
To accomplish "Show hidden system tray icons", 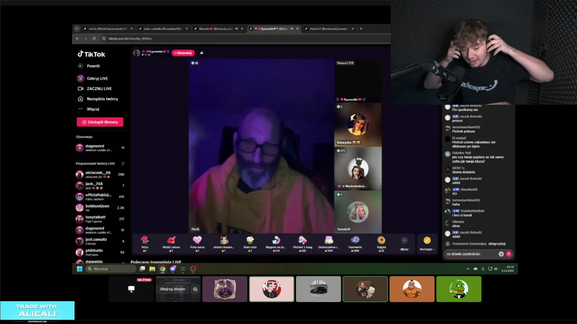I will [468, 269].
